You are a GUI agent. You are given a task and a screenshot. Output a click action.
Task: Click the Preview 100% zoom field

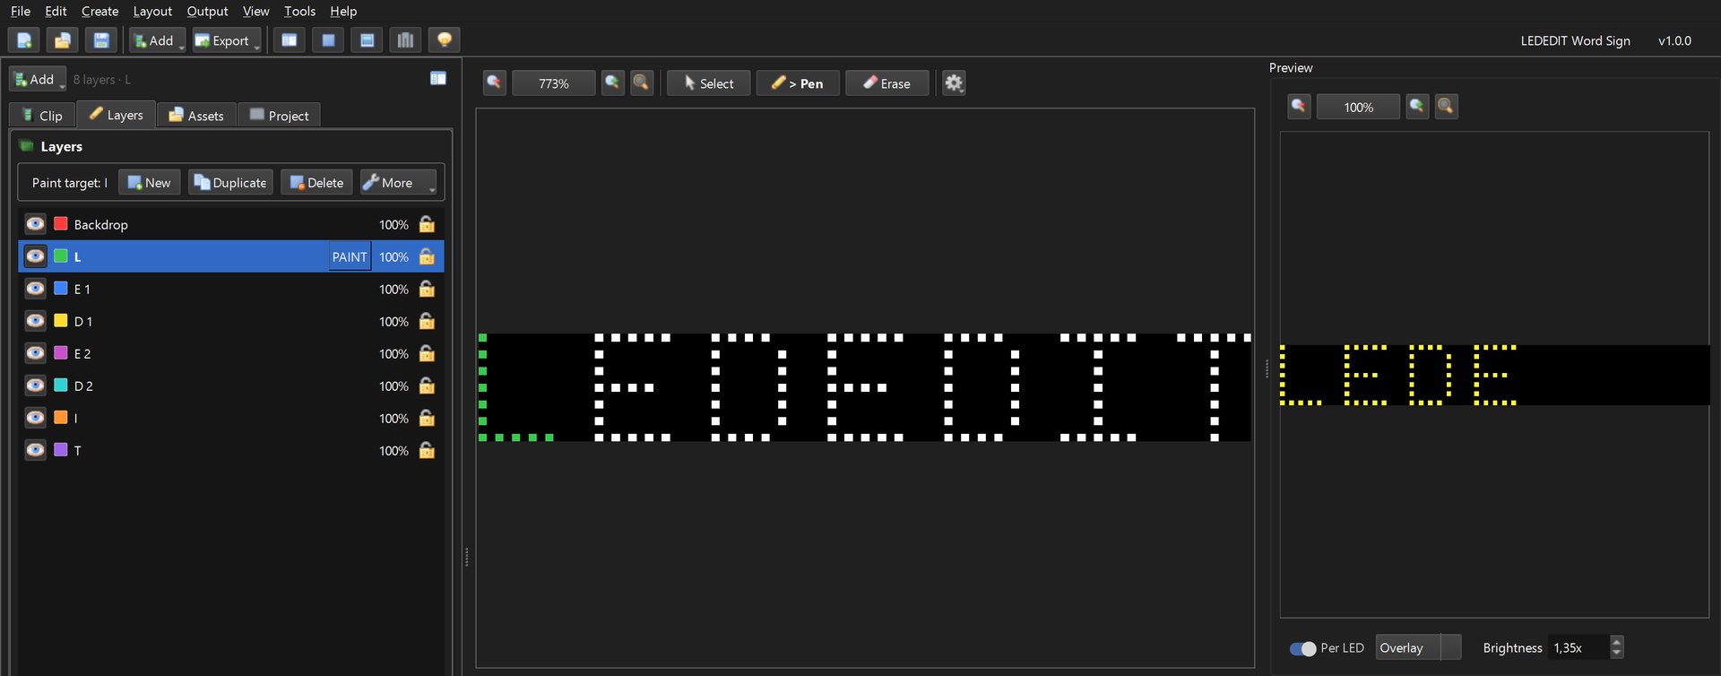pyautogui.click(x=1358, y=107)
